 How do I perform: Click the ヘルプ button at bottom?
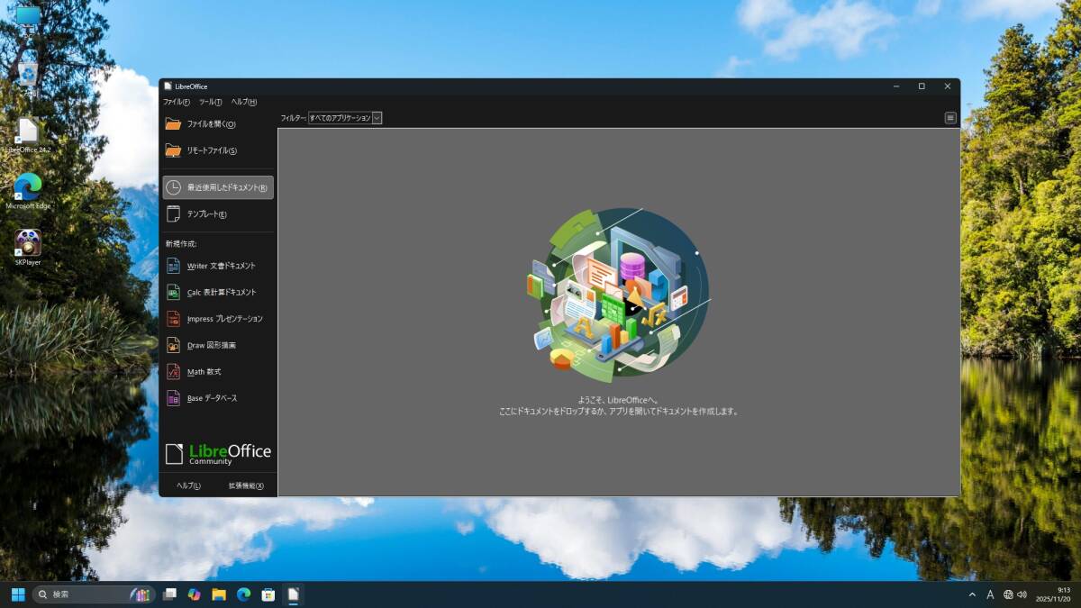pos(188,485)
